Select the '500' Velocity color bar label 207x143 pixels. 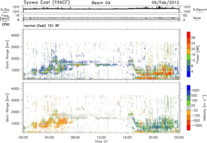tap(194, 95)
